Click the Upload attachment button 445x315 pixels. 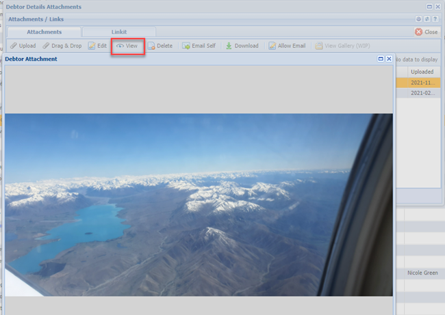click(23, 46)
